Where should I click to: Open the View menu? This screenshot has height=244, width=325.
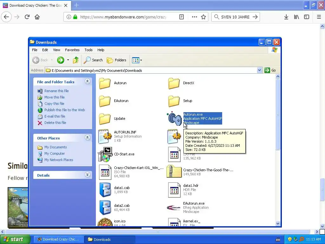coord(56,50)
